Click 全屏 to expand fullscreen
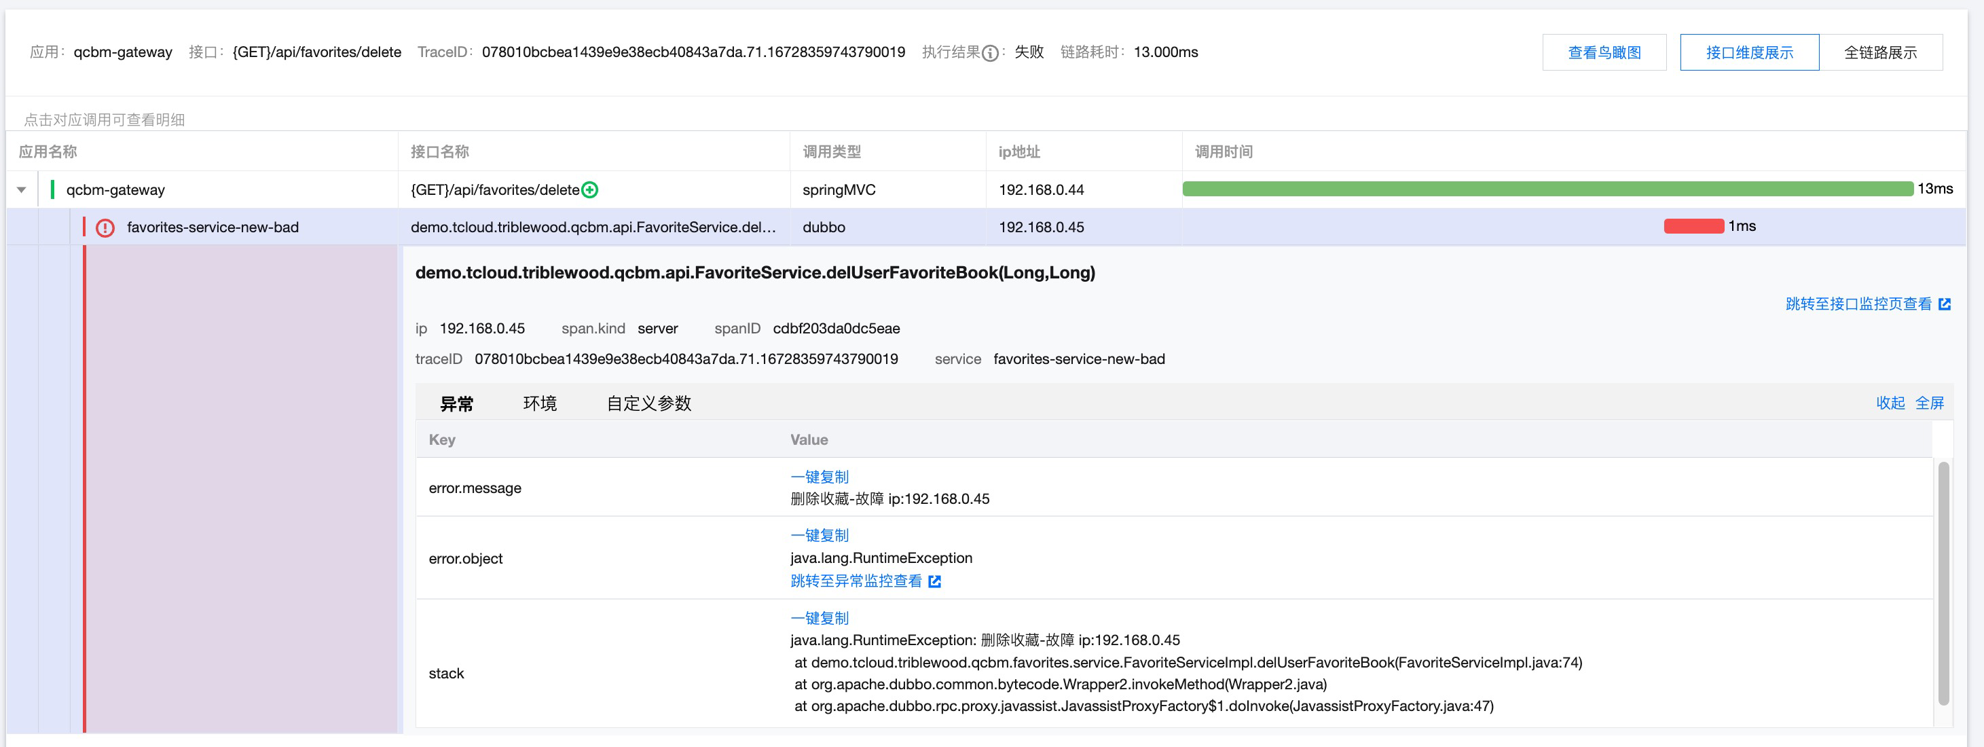This screenshot has width=1984, height=747. coord(1929,403)
